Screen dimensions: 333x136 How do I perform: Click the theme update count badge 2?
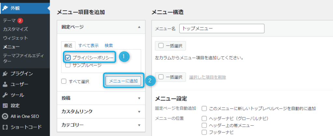pos(20,21)
